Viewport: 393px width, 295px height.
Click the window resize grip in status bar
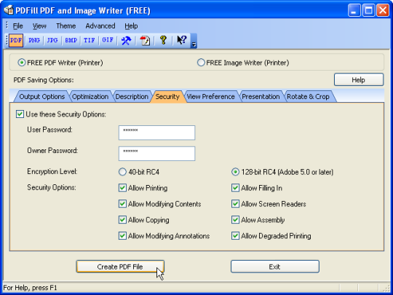pyautogui.click(x=386, y=288)
